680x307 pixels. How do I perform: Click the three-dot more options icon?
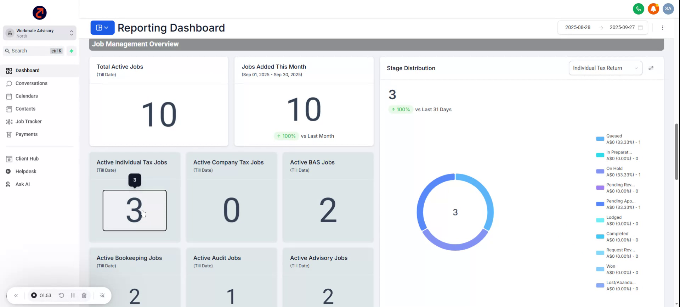662,28
